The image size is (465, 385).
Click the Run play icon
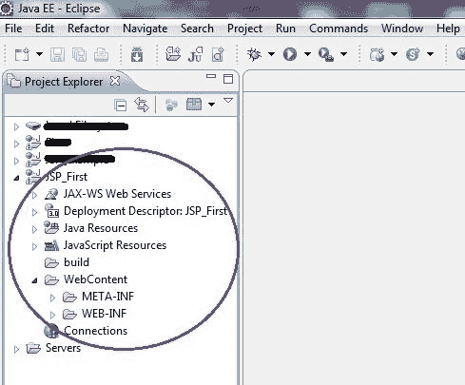coord(290,54)
